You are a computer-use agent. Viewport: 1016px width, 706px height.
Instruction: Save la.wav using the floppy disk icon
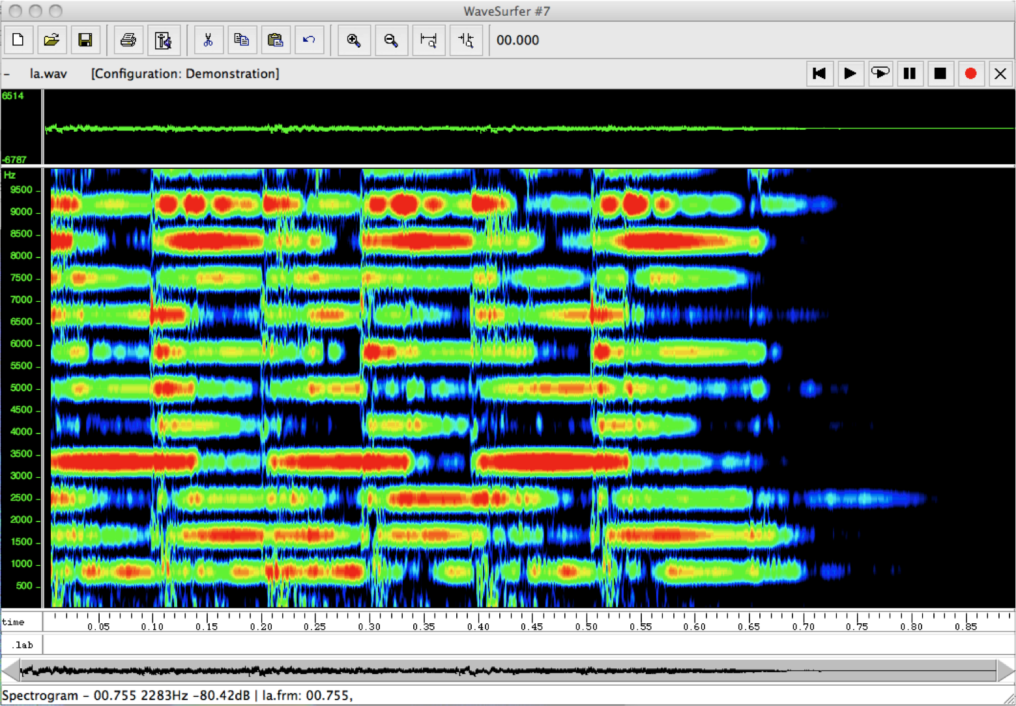click(x=85, y=40)
